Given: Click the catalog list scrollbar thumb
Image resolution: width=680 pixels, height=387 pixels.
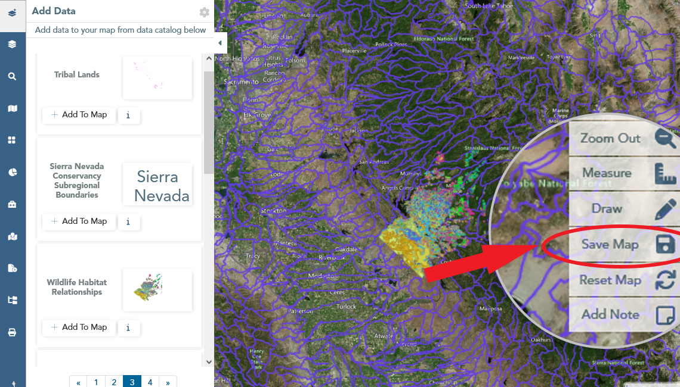Looking at the screenshot, I should (x=209, y=123).
